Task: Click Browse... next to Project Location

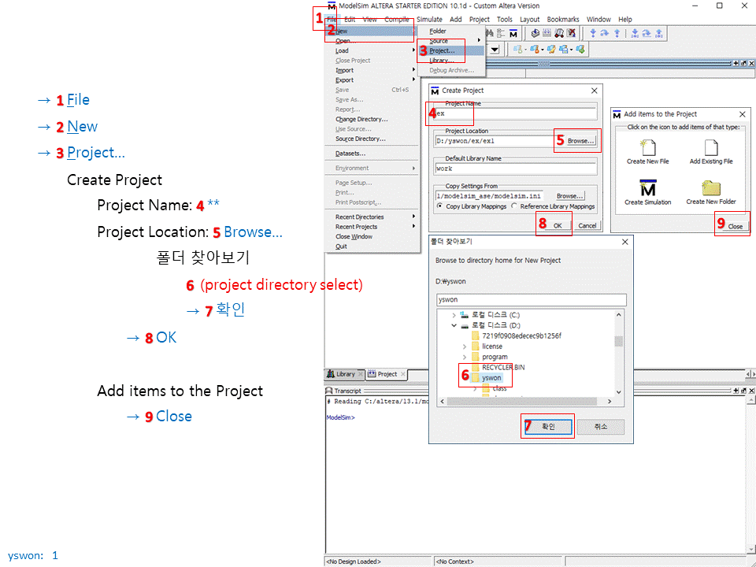Action: point(580,141)
